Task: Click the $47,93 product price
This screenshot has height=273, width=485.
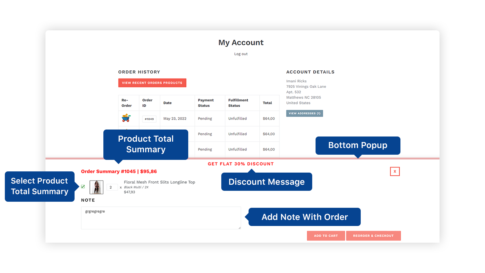Action: coord(129,192)
